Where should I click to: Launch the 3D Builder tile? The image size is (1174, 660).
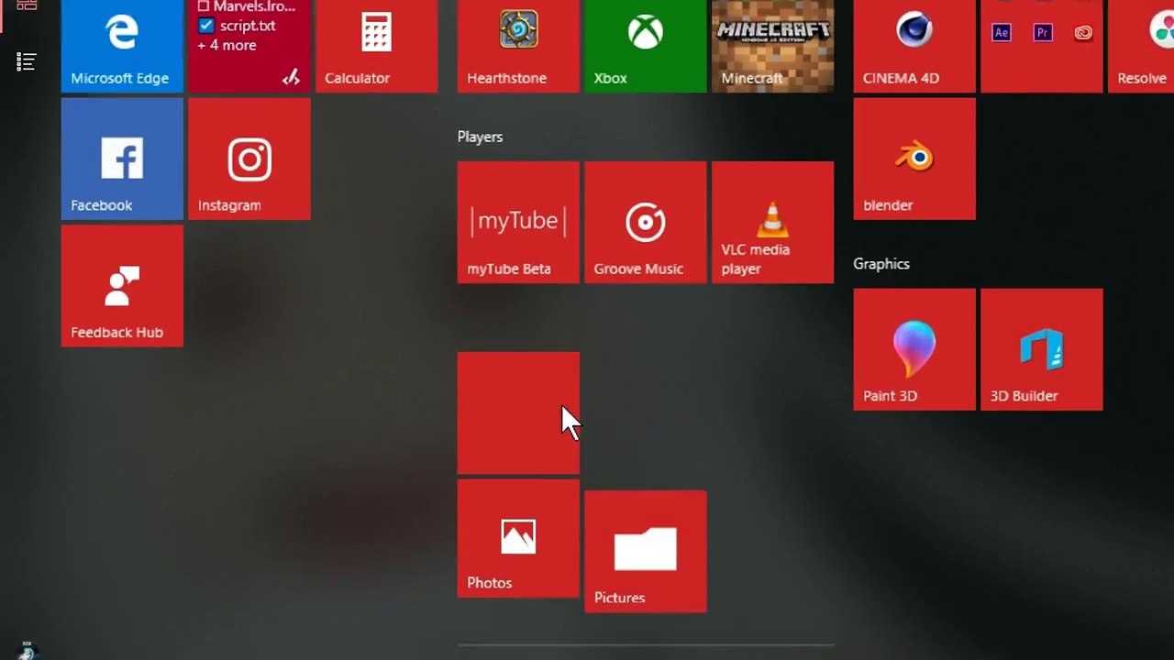(x=1042, y=349)
